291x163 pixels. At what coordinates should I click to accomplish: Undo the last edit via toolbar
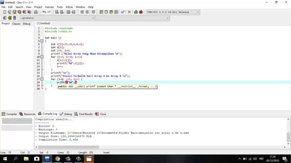pyautogui.click(x=44, y=12)
